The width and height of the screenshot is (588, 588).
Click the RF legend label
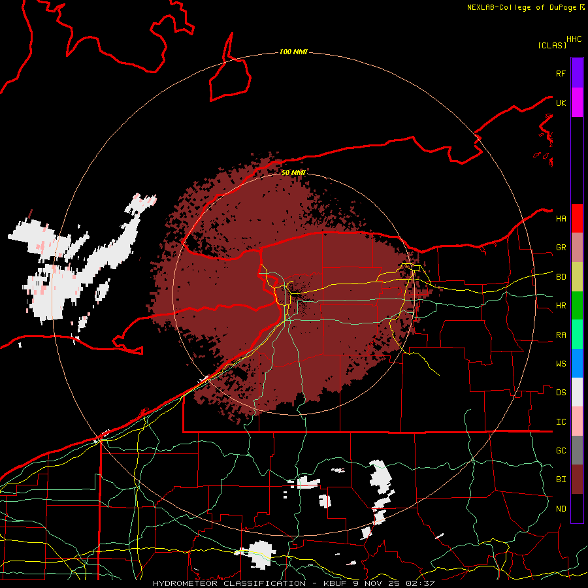point(561,73)
